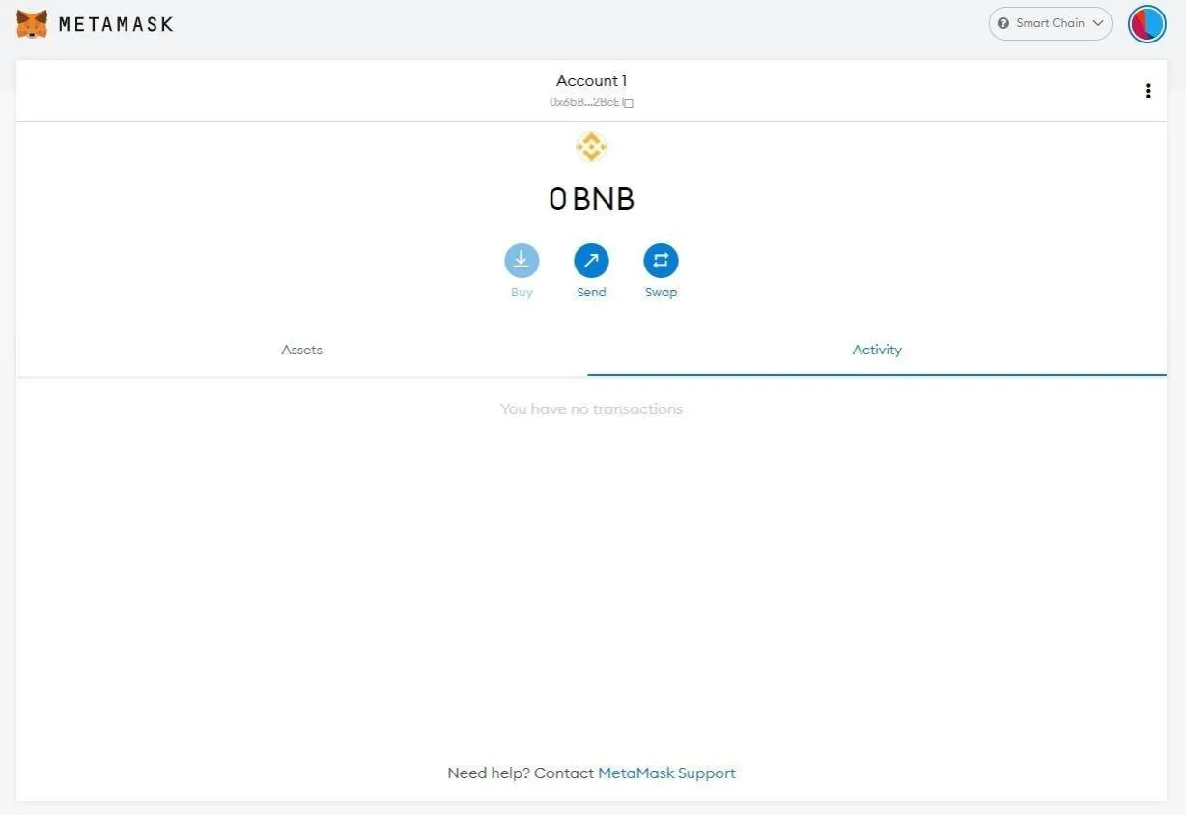Click the Buy label text

coord(522,292)
